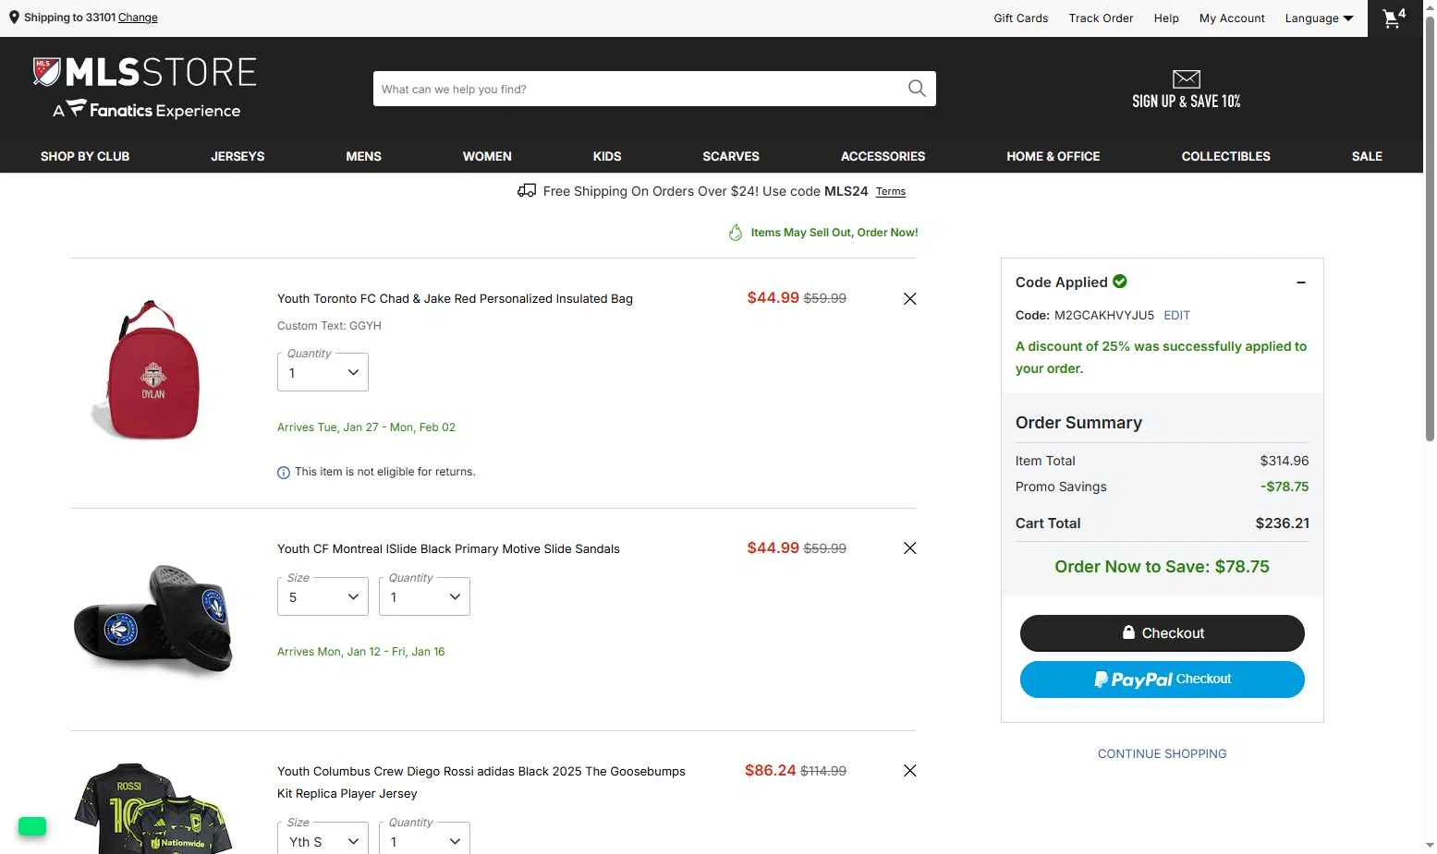The width and height of the screenshot is (1437, 854).
Task: Open quantity dropdown for Toronto FC bag
Action: coord(323,372)
